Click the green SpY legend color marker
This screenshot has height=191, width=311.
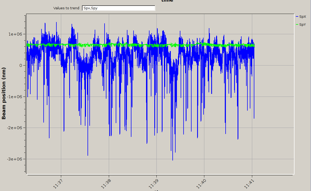[x=297, y=25]
